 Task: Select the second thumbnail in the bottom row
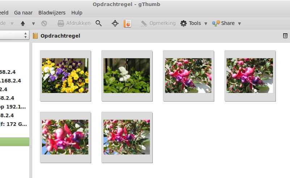[127, 137]
